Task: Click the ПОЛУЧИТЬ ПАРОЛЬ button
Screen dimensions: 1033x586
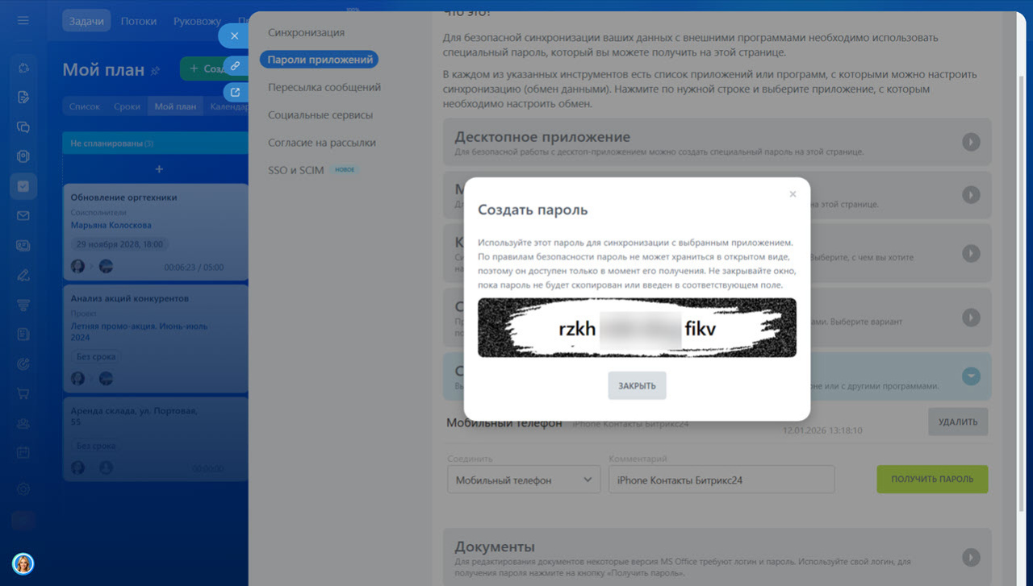Action: [x=932, y=479]
